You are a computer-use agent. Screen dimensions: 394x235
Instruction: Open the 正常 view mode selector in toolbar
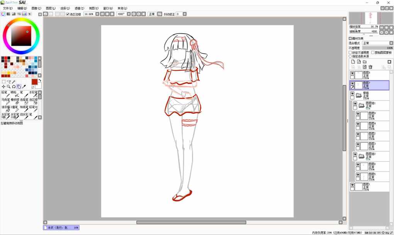pos(152,14)
